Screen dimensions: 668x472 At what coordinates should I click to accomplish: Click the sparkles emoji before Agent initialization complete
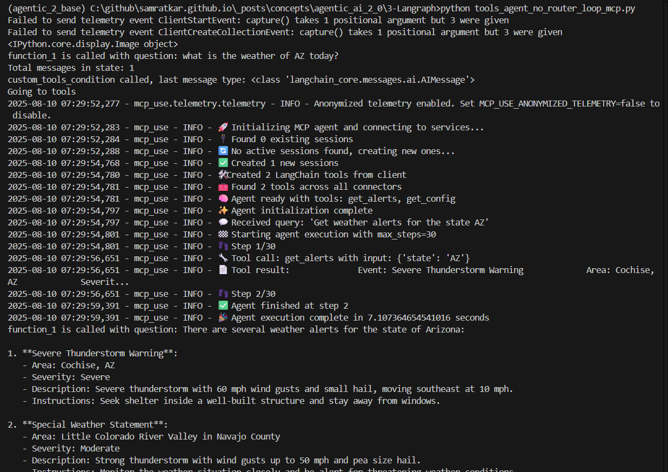pyautogui.click(x=223, y=211)
